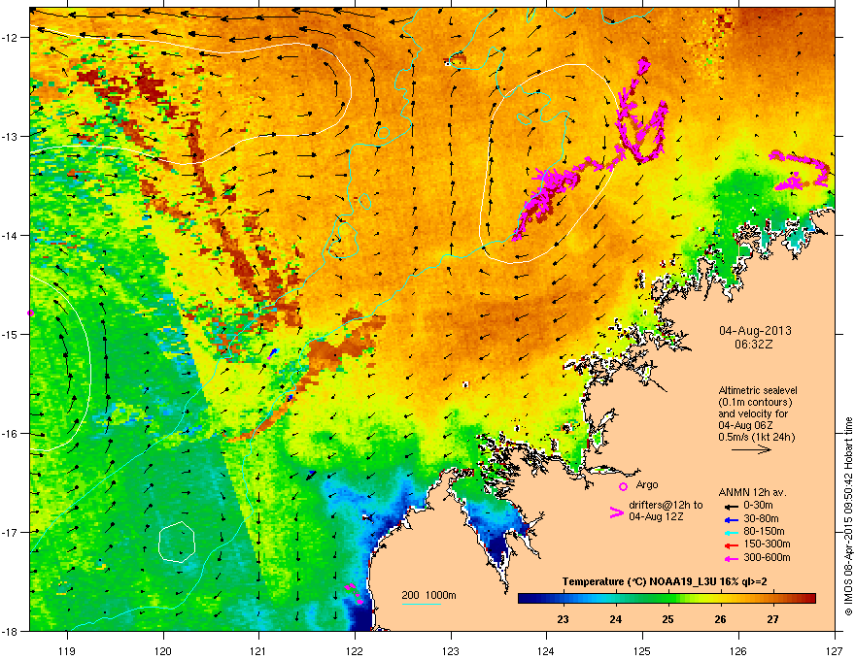Click the '06:32Z' time label
This screenshot has width=855, height=660.
pos(754,345)
